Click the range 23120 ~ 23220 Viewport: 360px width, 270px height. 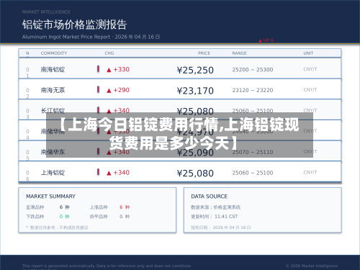pyautogui.click(x=253, y=90)
